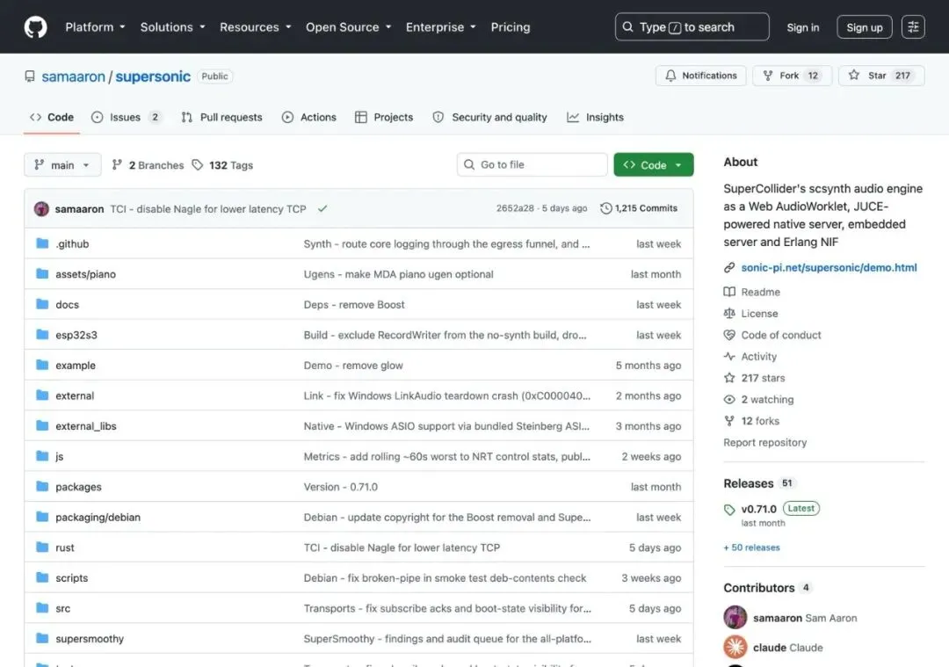Image resolution: width=949 pixels, height=667 pixels.
Task: Click the branch icon beside 2 Branches
Action: coord(118,164)
